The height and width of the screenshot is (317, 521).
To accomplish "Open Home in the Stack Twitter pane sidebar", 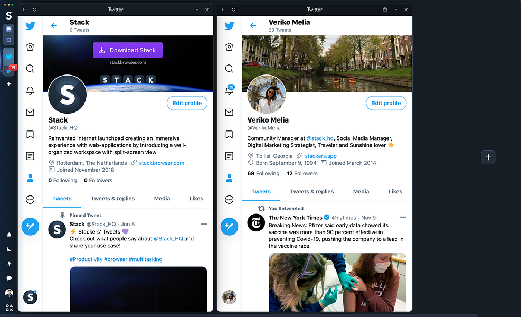I will [x=30, y=47].
